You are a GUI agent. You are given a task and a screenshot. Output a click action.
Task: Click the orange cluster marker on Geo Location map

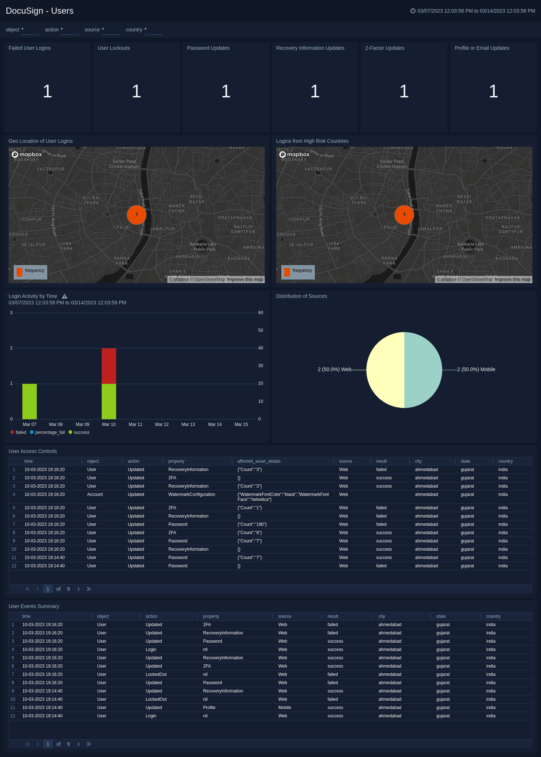(137, 215)
